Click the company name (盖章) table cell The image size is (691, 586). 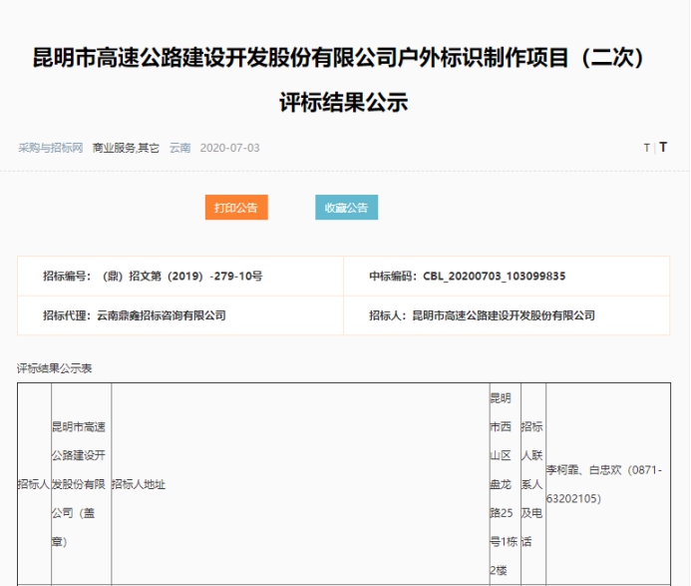pos(79,484)
